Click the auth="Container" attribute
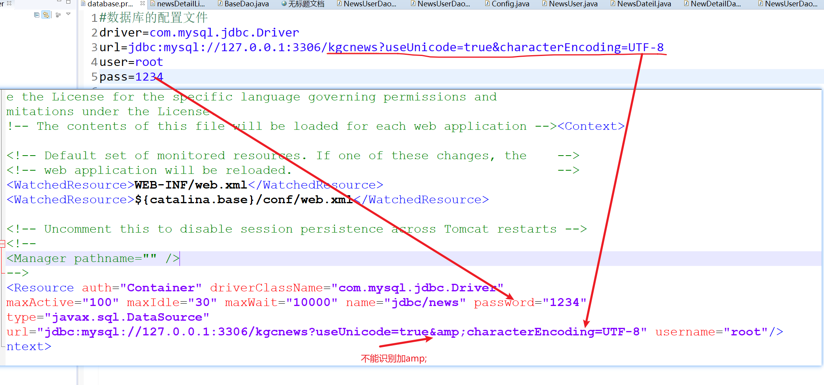This screenshot has width=824, height=385. click(x=142, y=288)
